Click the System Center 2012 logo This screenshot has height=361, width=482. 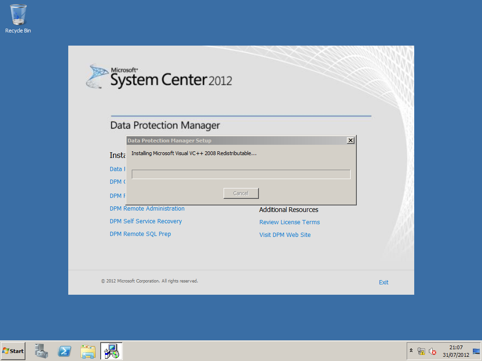tap(159, 77)
